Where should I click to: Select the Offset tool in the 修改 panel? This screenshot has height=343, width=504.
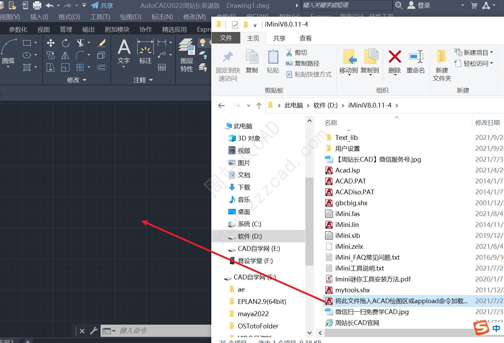coord(102,67)
